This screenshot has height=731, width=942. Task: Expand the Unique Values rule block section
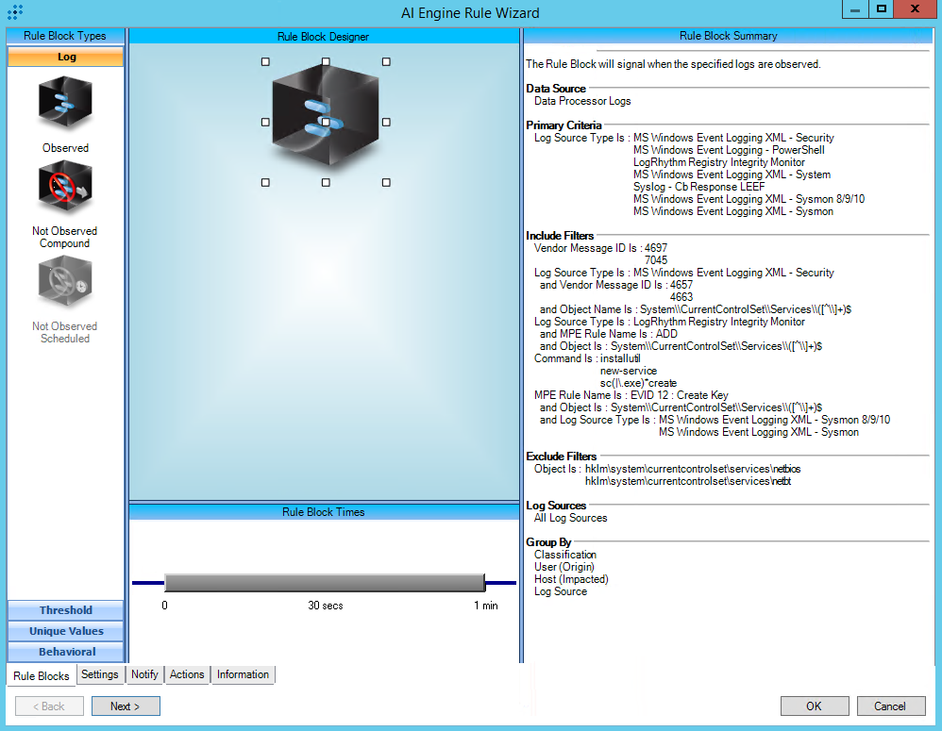pos(65,631)
